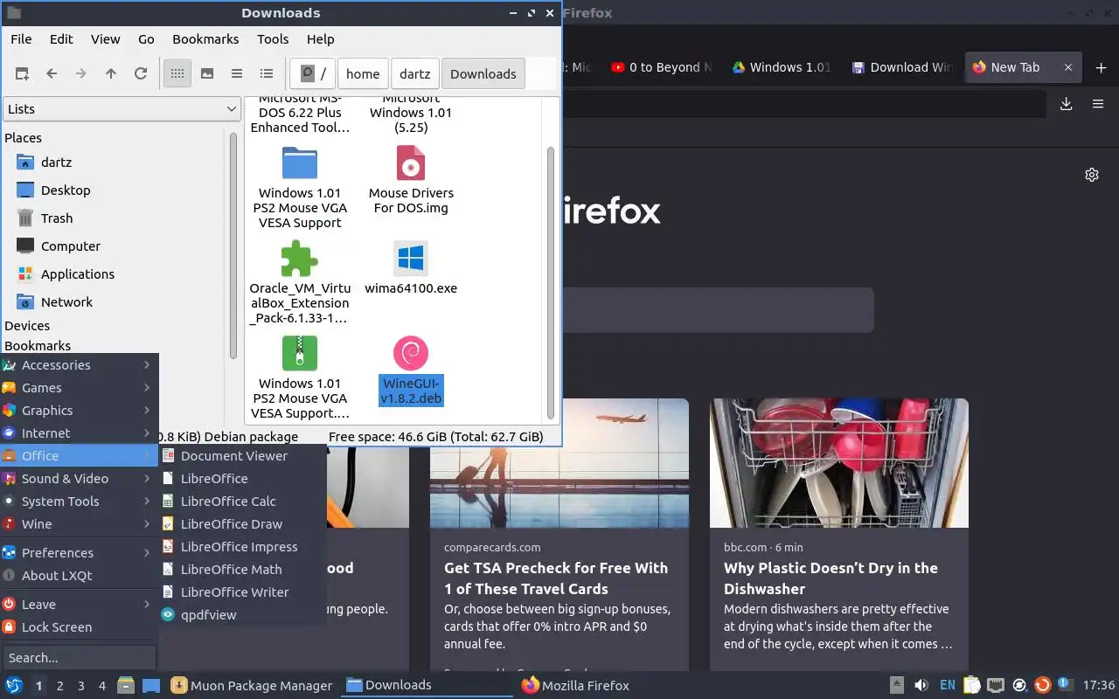
Task: Switch to the Firefox Windows 1.01 tab
Action: 781,67
